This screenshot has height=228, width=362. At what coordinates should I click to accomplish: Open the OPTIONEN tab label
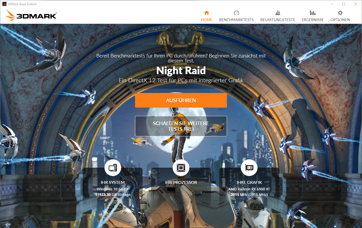click(340, 20)
